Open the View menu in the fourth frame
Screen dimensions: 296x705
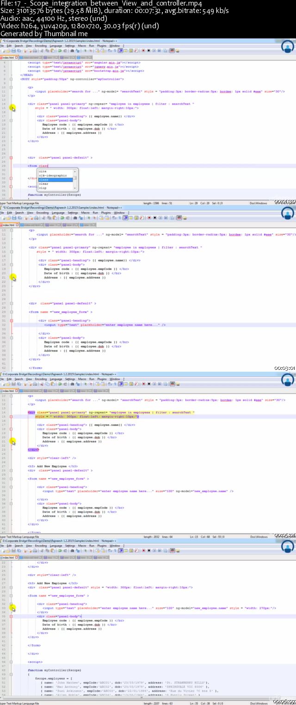[29, 546]
